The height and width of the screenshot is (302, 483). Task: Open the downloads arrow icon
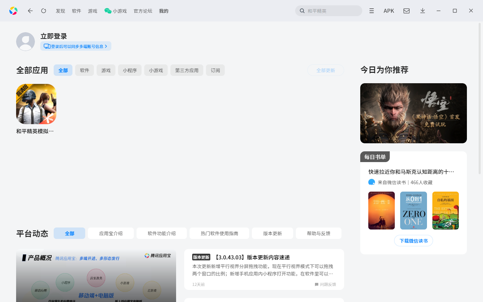pos(423,11)
